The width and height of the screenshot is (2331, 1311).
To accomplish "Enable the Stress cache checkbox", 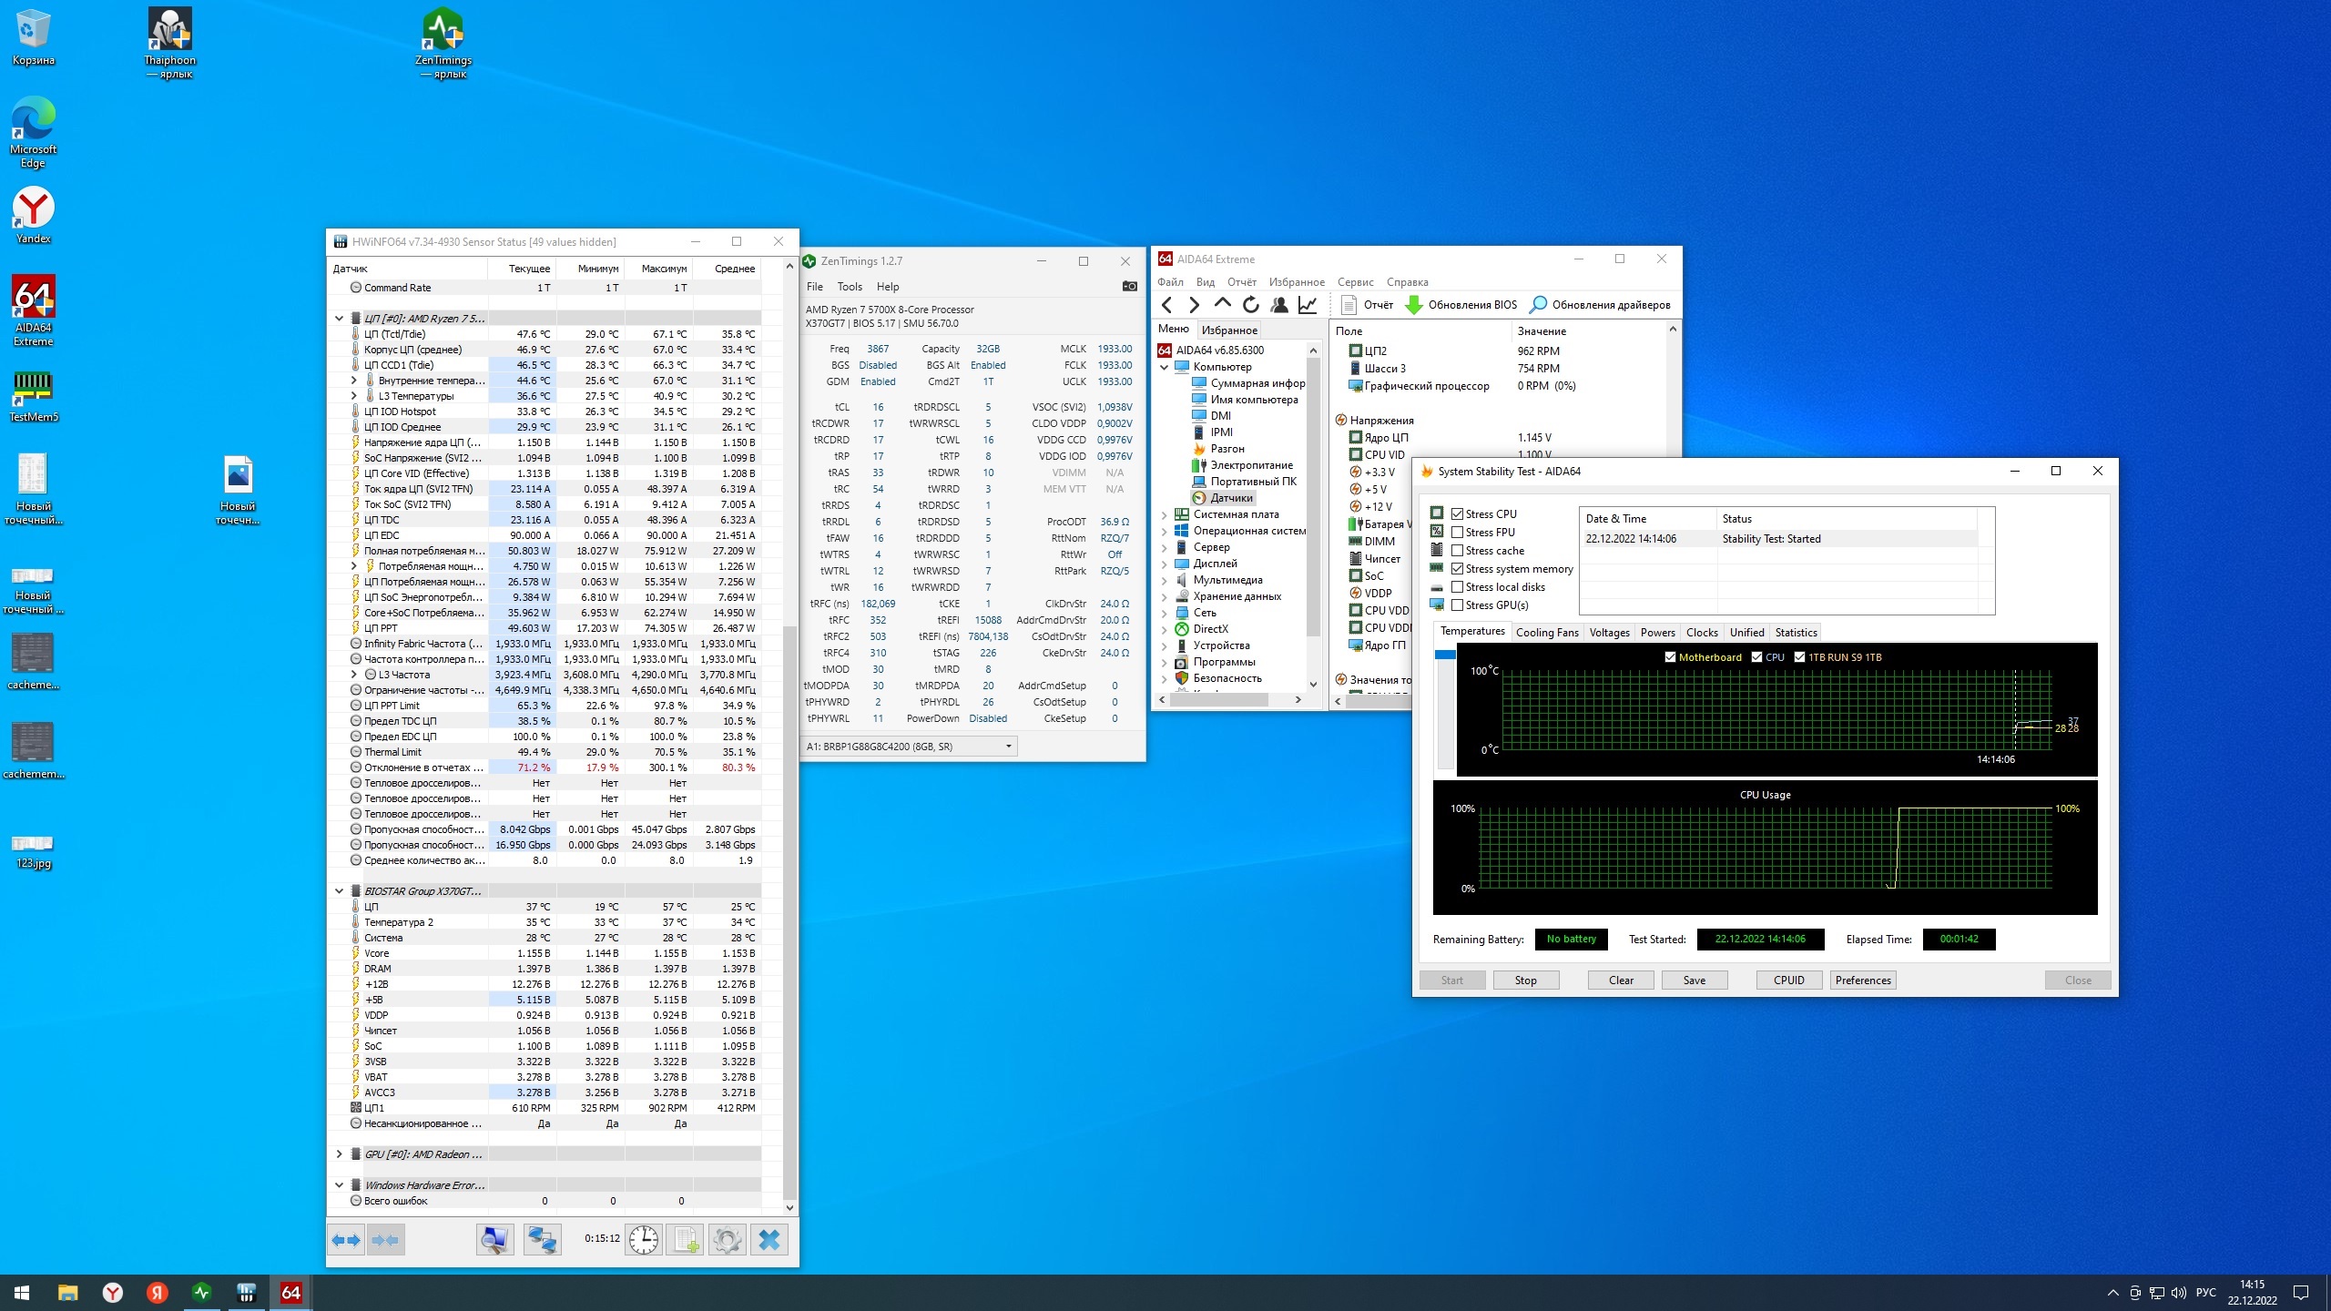I will coord(1458,551).
